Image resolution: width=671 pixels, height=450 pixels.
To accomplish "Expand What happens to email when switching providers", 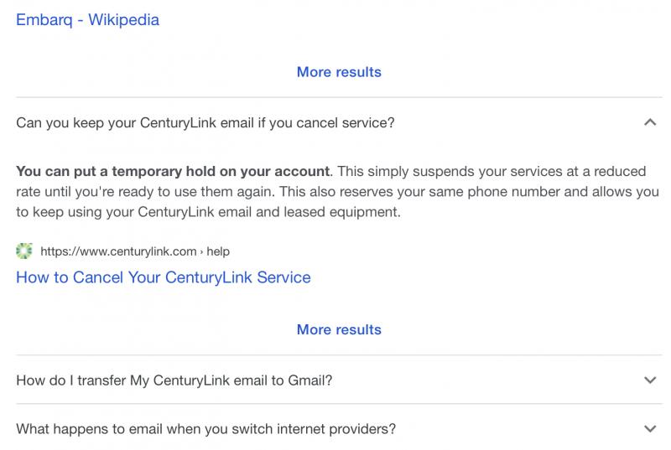I will [339, 429].
